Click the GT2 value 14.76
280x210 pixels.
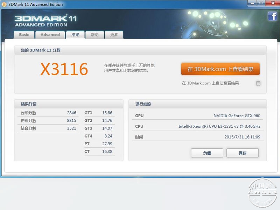107,120
